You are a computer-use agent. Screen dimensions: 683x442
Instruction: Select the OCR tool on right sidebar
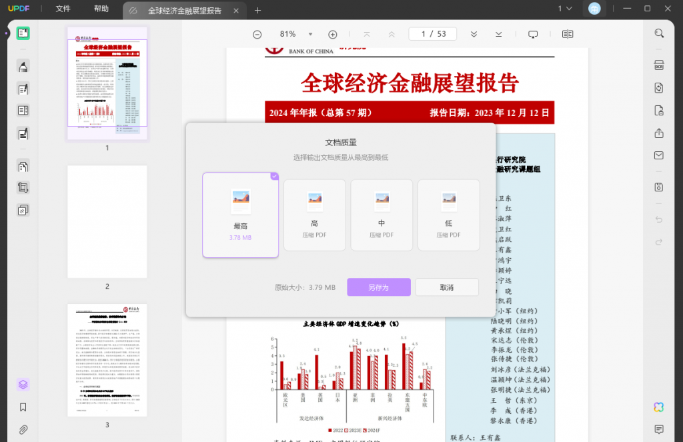(x=658, y=65)
